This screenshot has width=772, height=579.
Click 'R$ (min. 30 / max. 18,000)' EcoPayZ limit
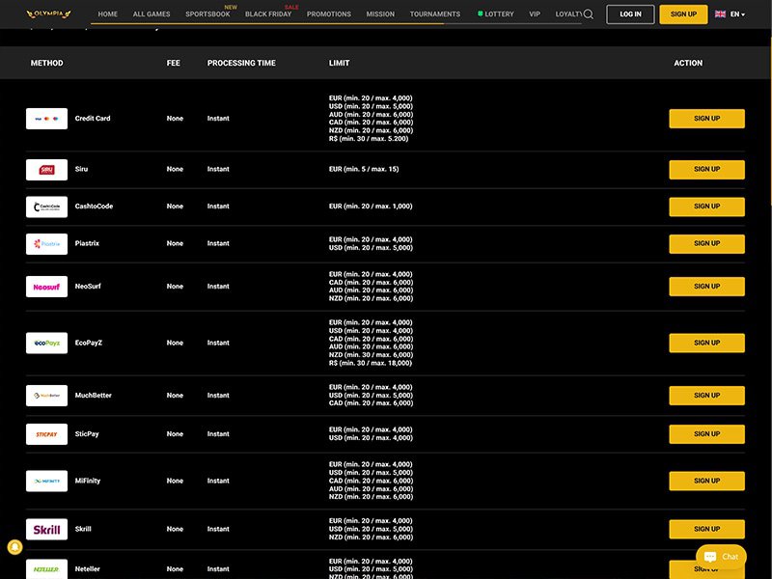pyautogui.click(x=371, y=364)
